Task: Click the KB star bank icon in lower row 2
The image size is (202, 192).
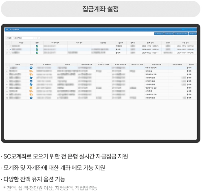Action: [x=31, y=71]
